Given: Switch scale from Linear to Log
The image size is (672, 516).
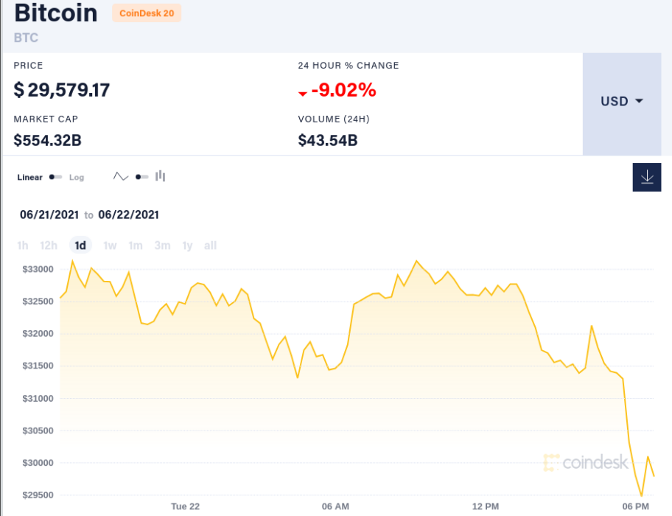Looking at the screenshot, I should click(x=76, y=177).
